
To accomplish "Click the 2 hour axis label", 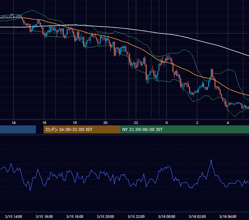I will coord(197,123).
